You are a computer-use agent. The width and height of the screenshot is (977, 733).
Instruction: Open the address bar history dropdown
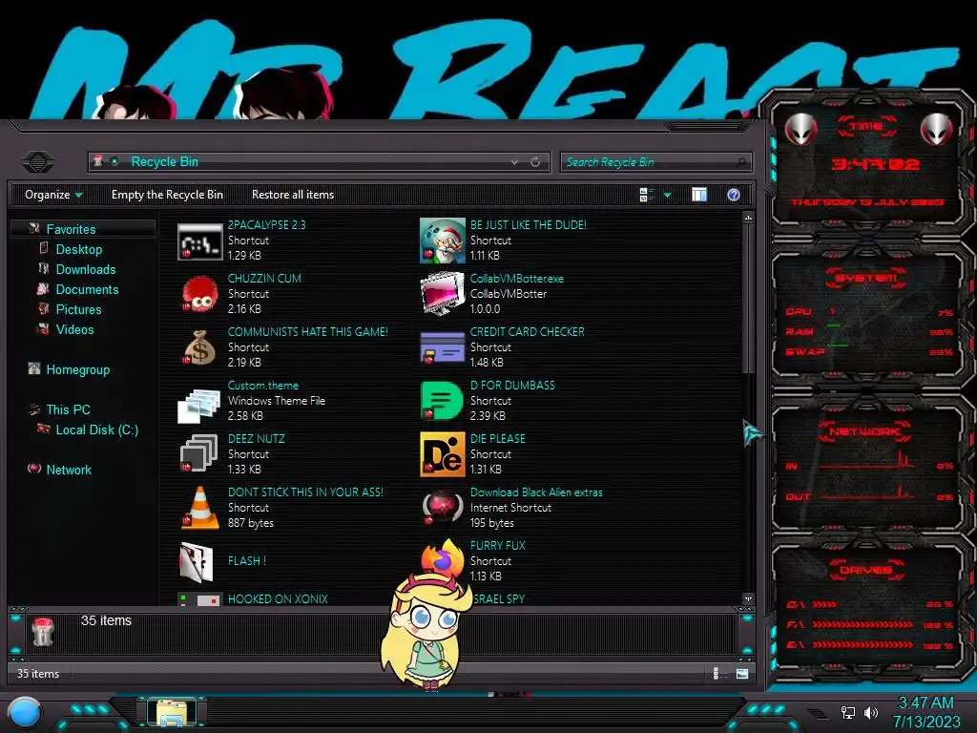pos(514,162)
